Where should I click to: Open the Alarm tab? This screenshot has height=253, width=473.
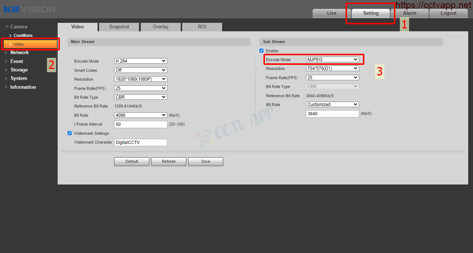409,13
